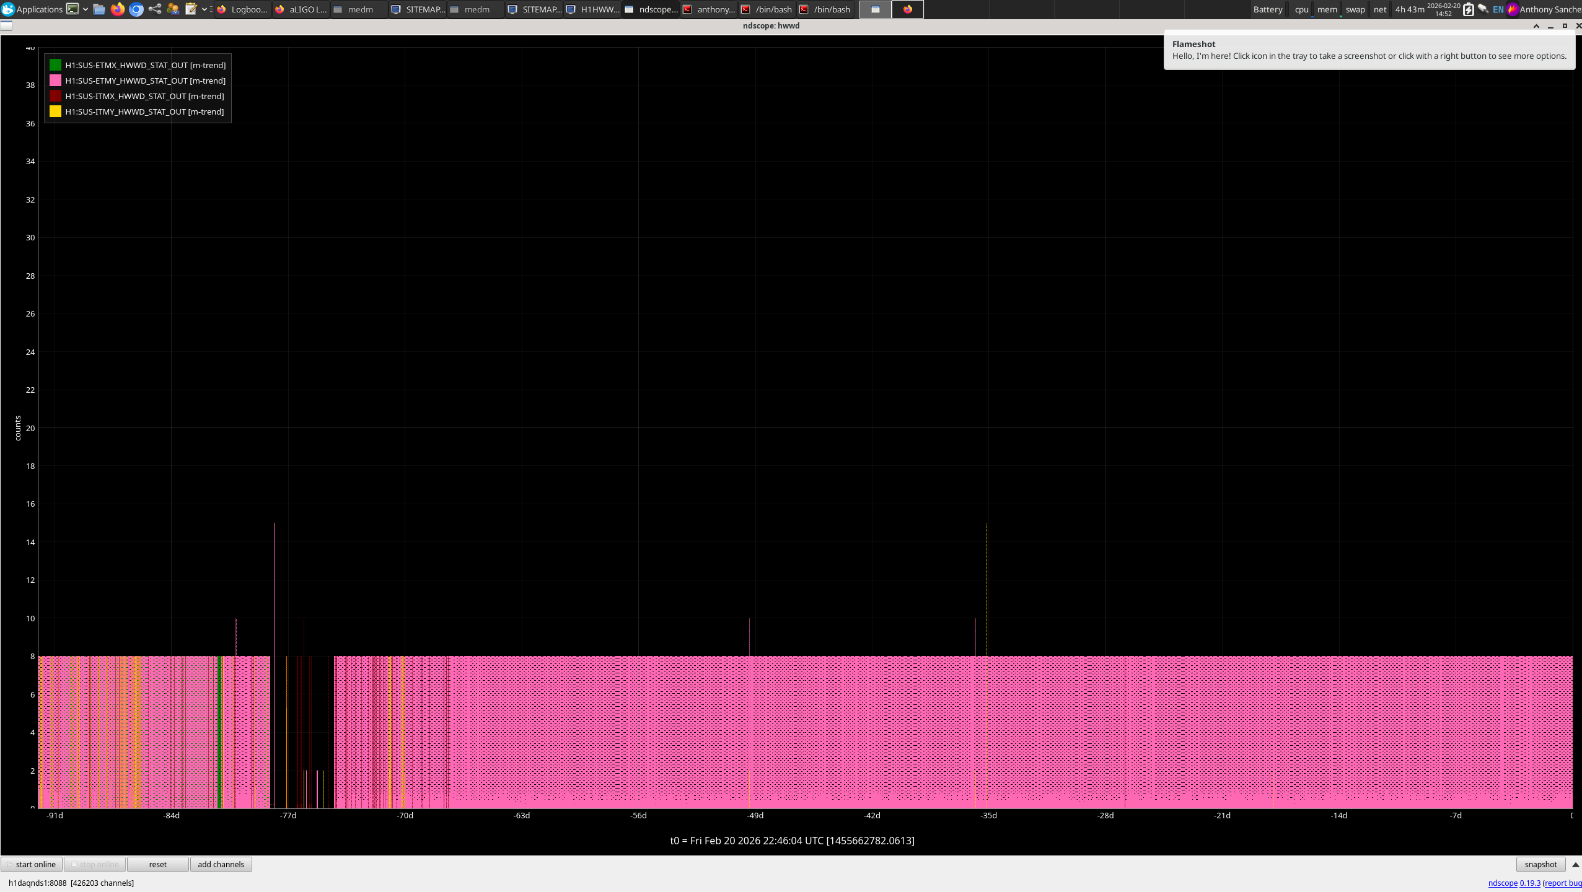Screen dimensions: 1582x892
Task: Toggle ITMY_HWWD_STAT_OUT legend entry
Action: click(x=144, y=111)
